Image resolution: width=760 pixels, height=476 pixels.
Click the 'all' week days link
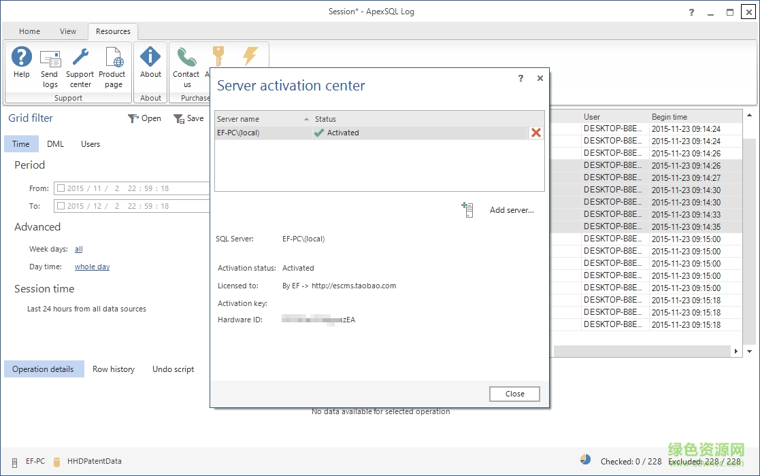(x=79, y=250)
